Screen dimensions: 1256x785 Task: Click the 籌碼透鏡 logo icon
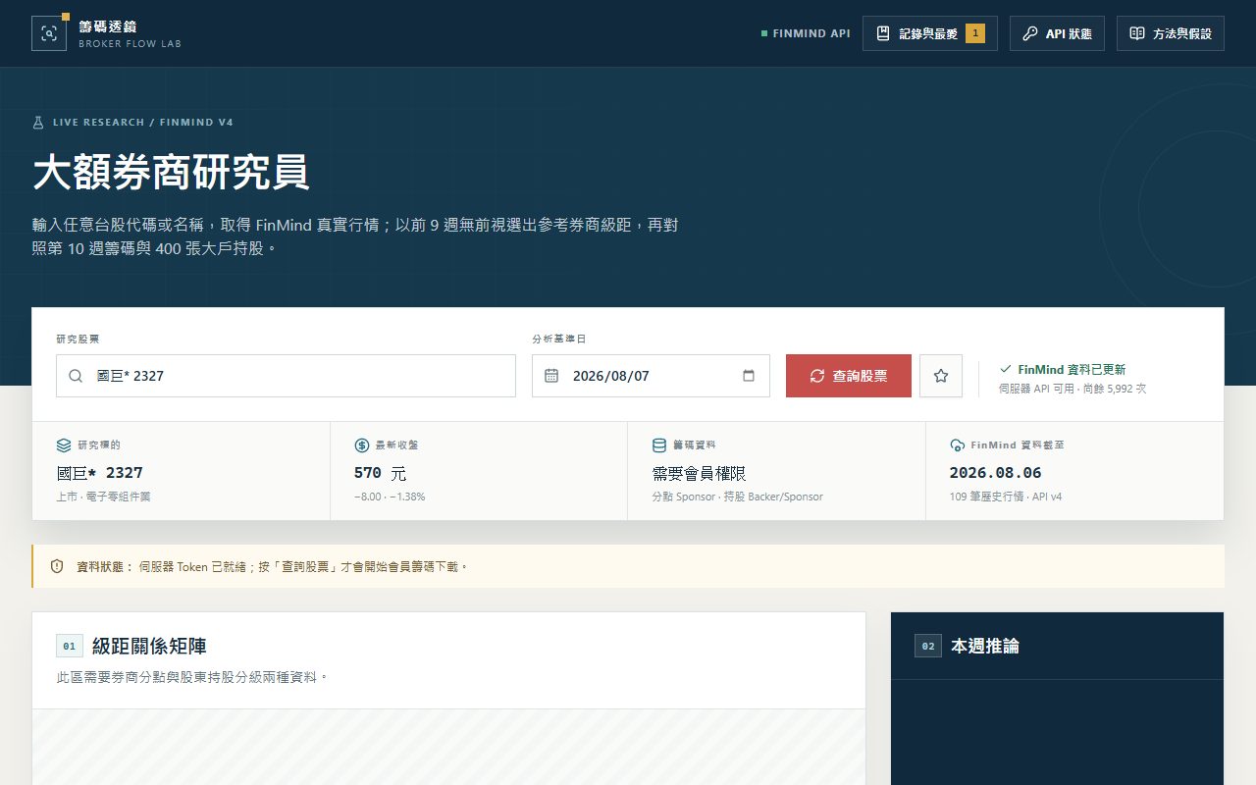(49, 33)
